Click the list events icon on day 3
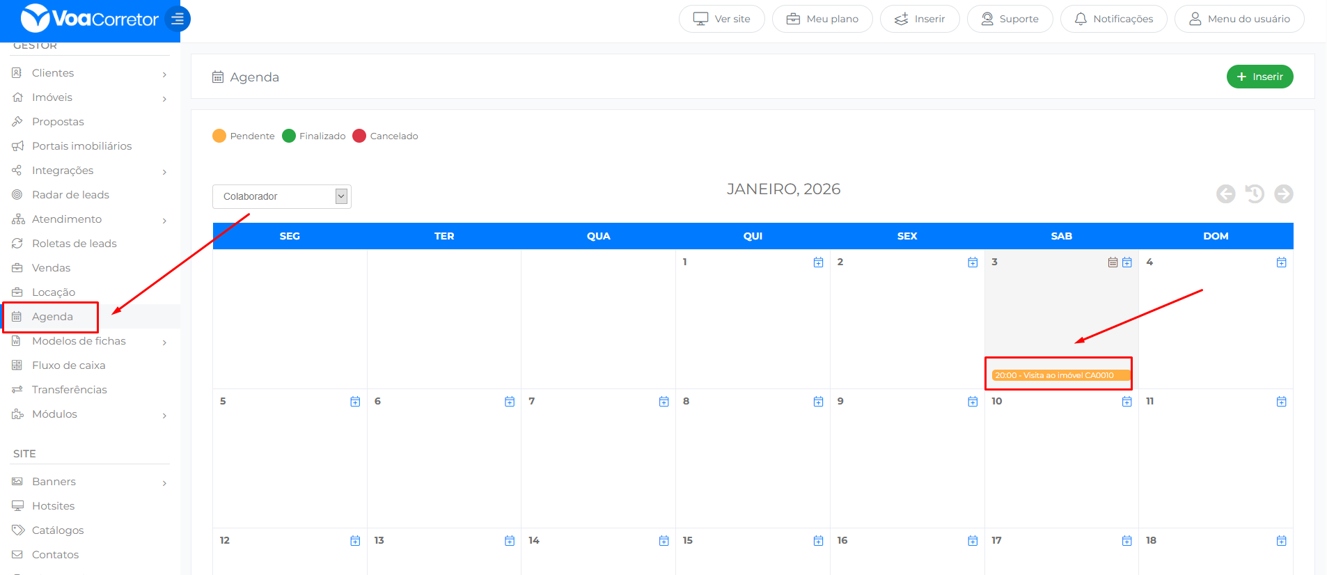 (1113, 262)
